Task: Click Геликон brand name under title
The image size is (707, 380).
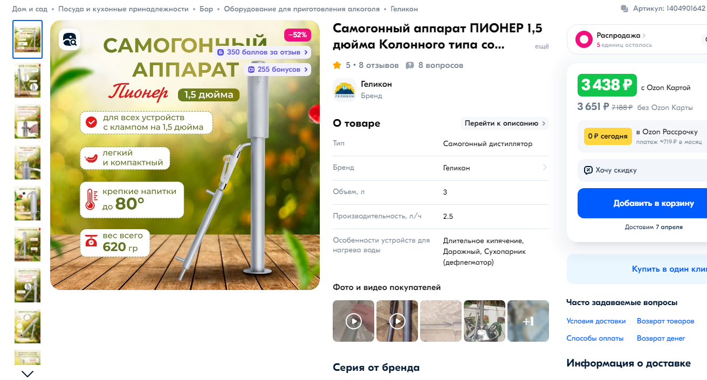Action: point(376,84)
